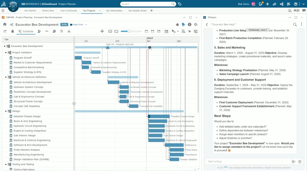The image size is (307, 172).
Task: Switch to the My Deliverables tab
Action: point(114,11)
